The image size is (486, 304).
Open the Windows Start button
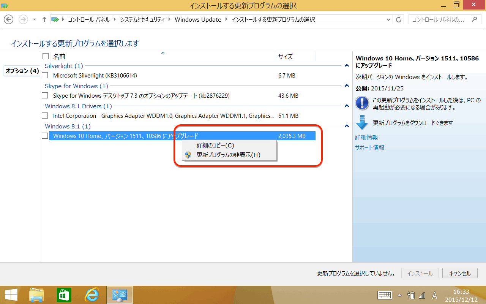(x=11, y=295)
